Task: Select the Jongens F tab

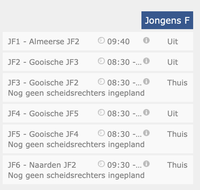Action: 167,20
